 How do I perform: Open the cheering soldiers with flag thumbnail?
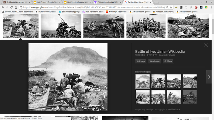pos(146,26)
